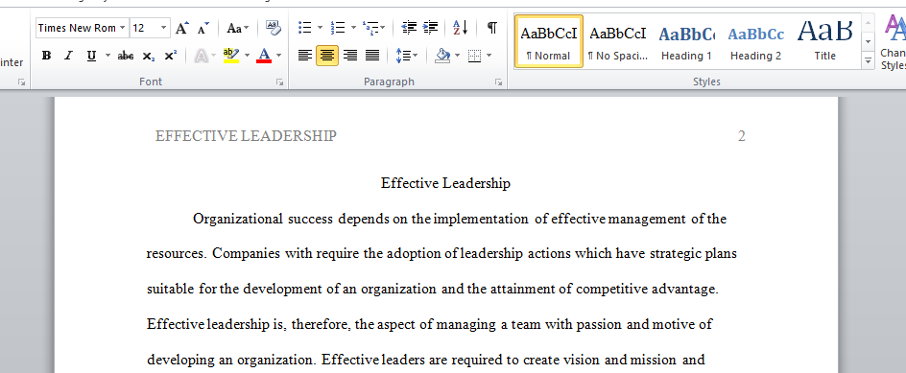Click the page number 2 in header

coord(741,136)
